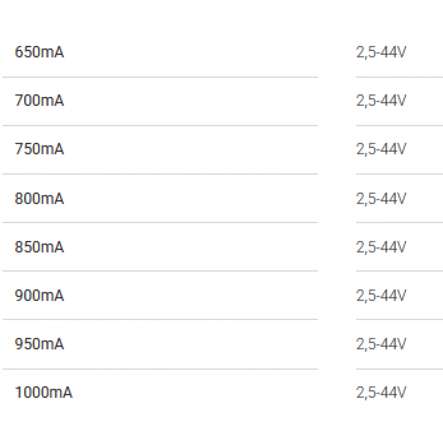Image resolution: width=443 pixels, height=443 pixels.
Task: Click the 950mA current value
Action: pyautogui.click(x=39, y=344)
